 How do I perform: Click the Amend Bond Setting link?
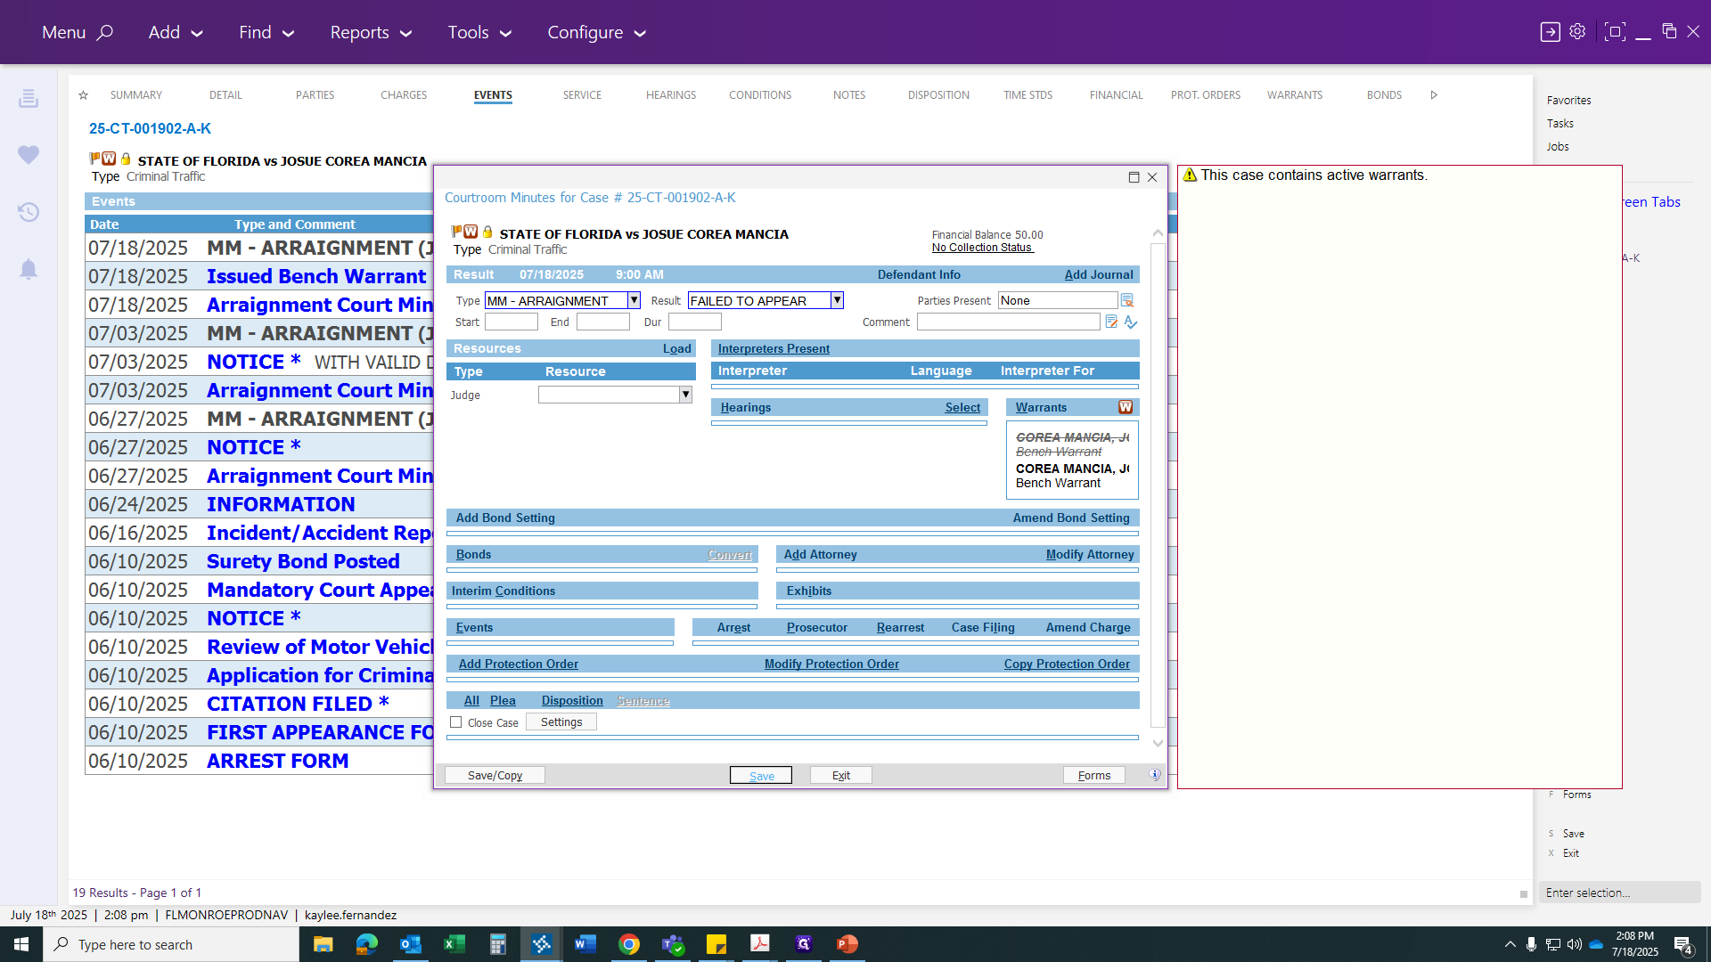click(1071, 518)
